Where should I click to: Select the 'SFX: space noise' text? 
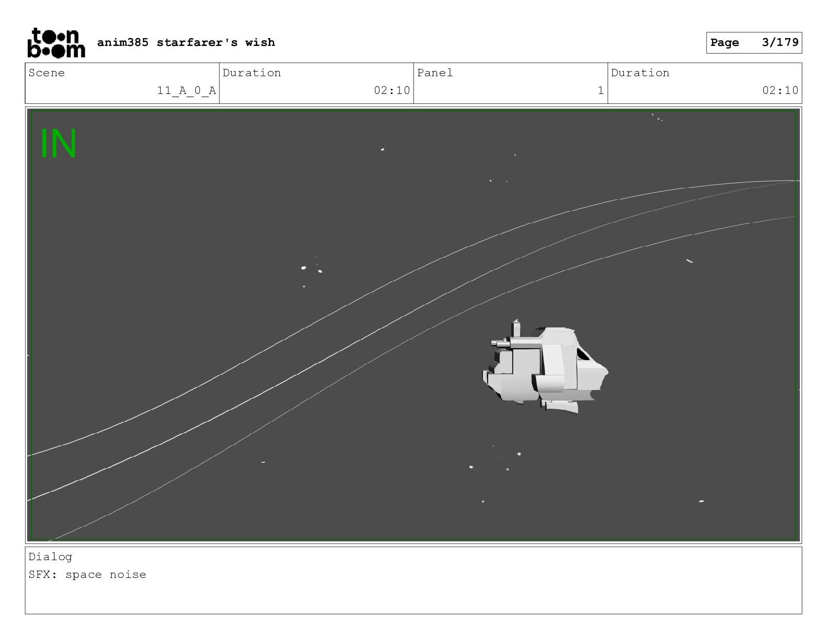(x=87, y=574)
